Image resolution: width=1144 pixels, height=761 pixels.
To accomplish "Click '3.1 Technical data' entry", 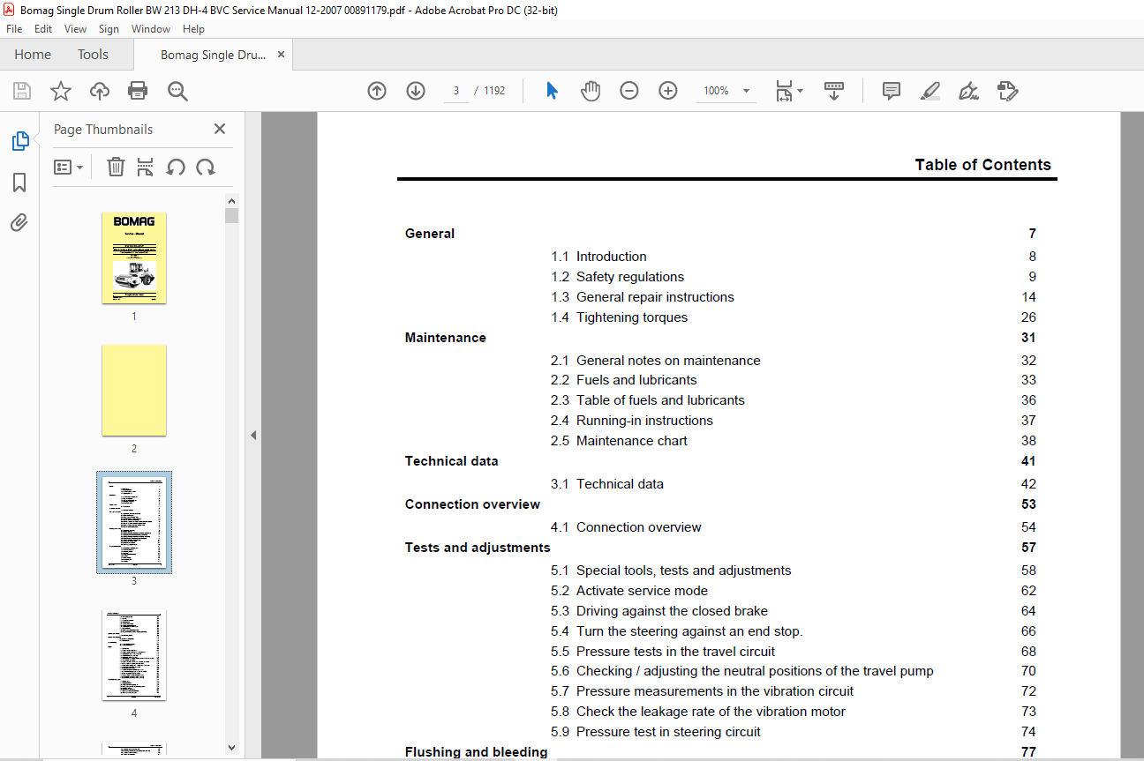I will 607,484.
